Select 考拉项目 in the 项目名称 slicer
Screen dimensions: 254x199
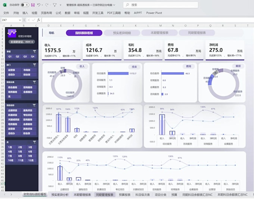pos(29,115)
